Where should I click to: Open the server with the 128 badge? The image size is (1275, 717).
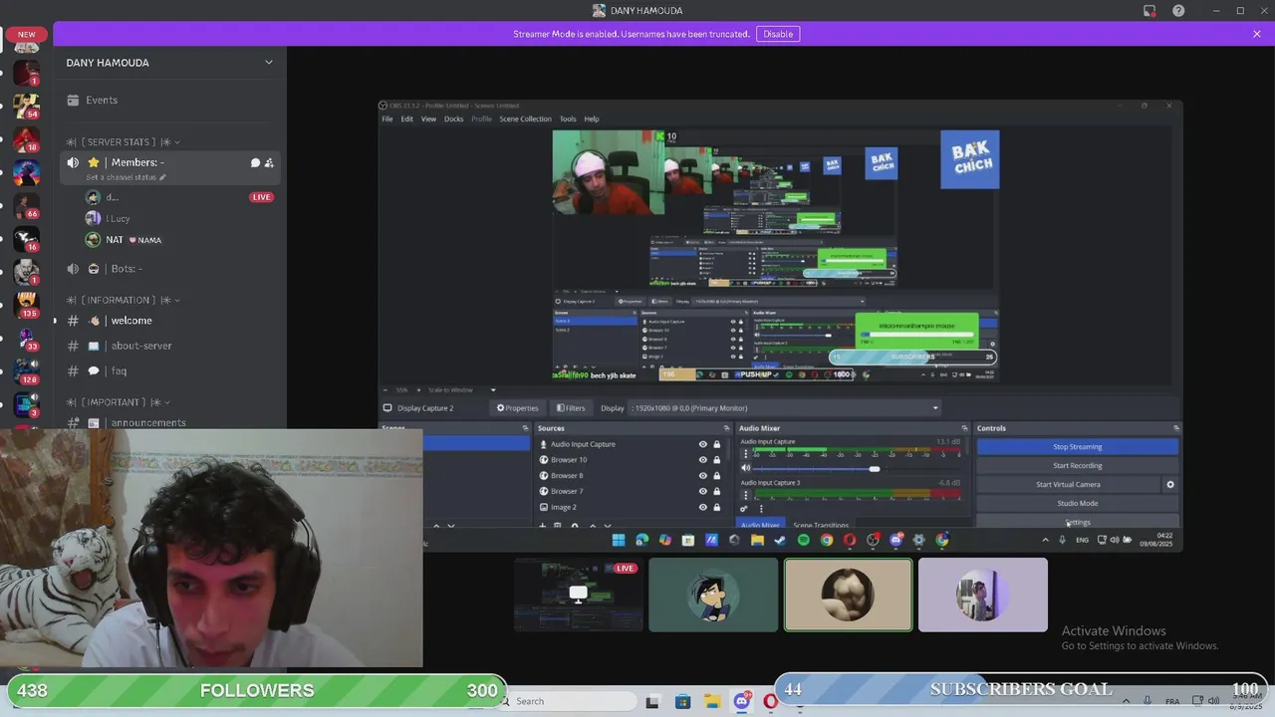(x=26, y=370)
